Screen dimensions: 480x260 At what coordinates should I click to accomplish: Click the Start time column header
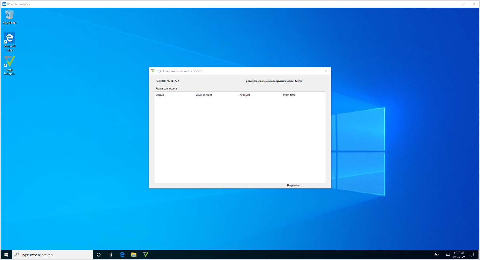pos(303,95)
